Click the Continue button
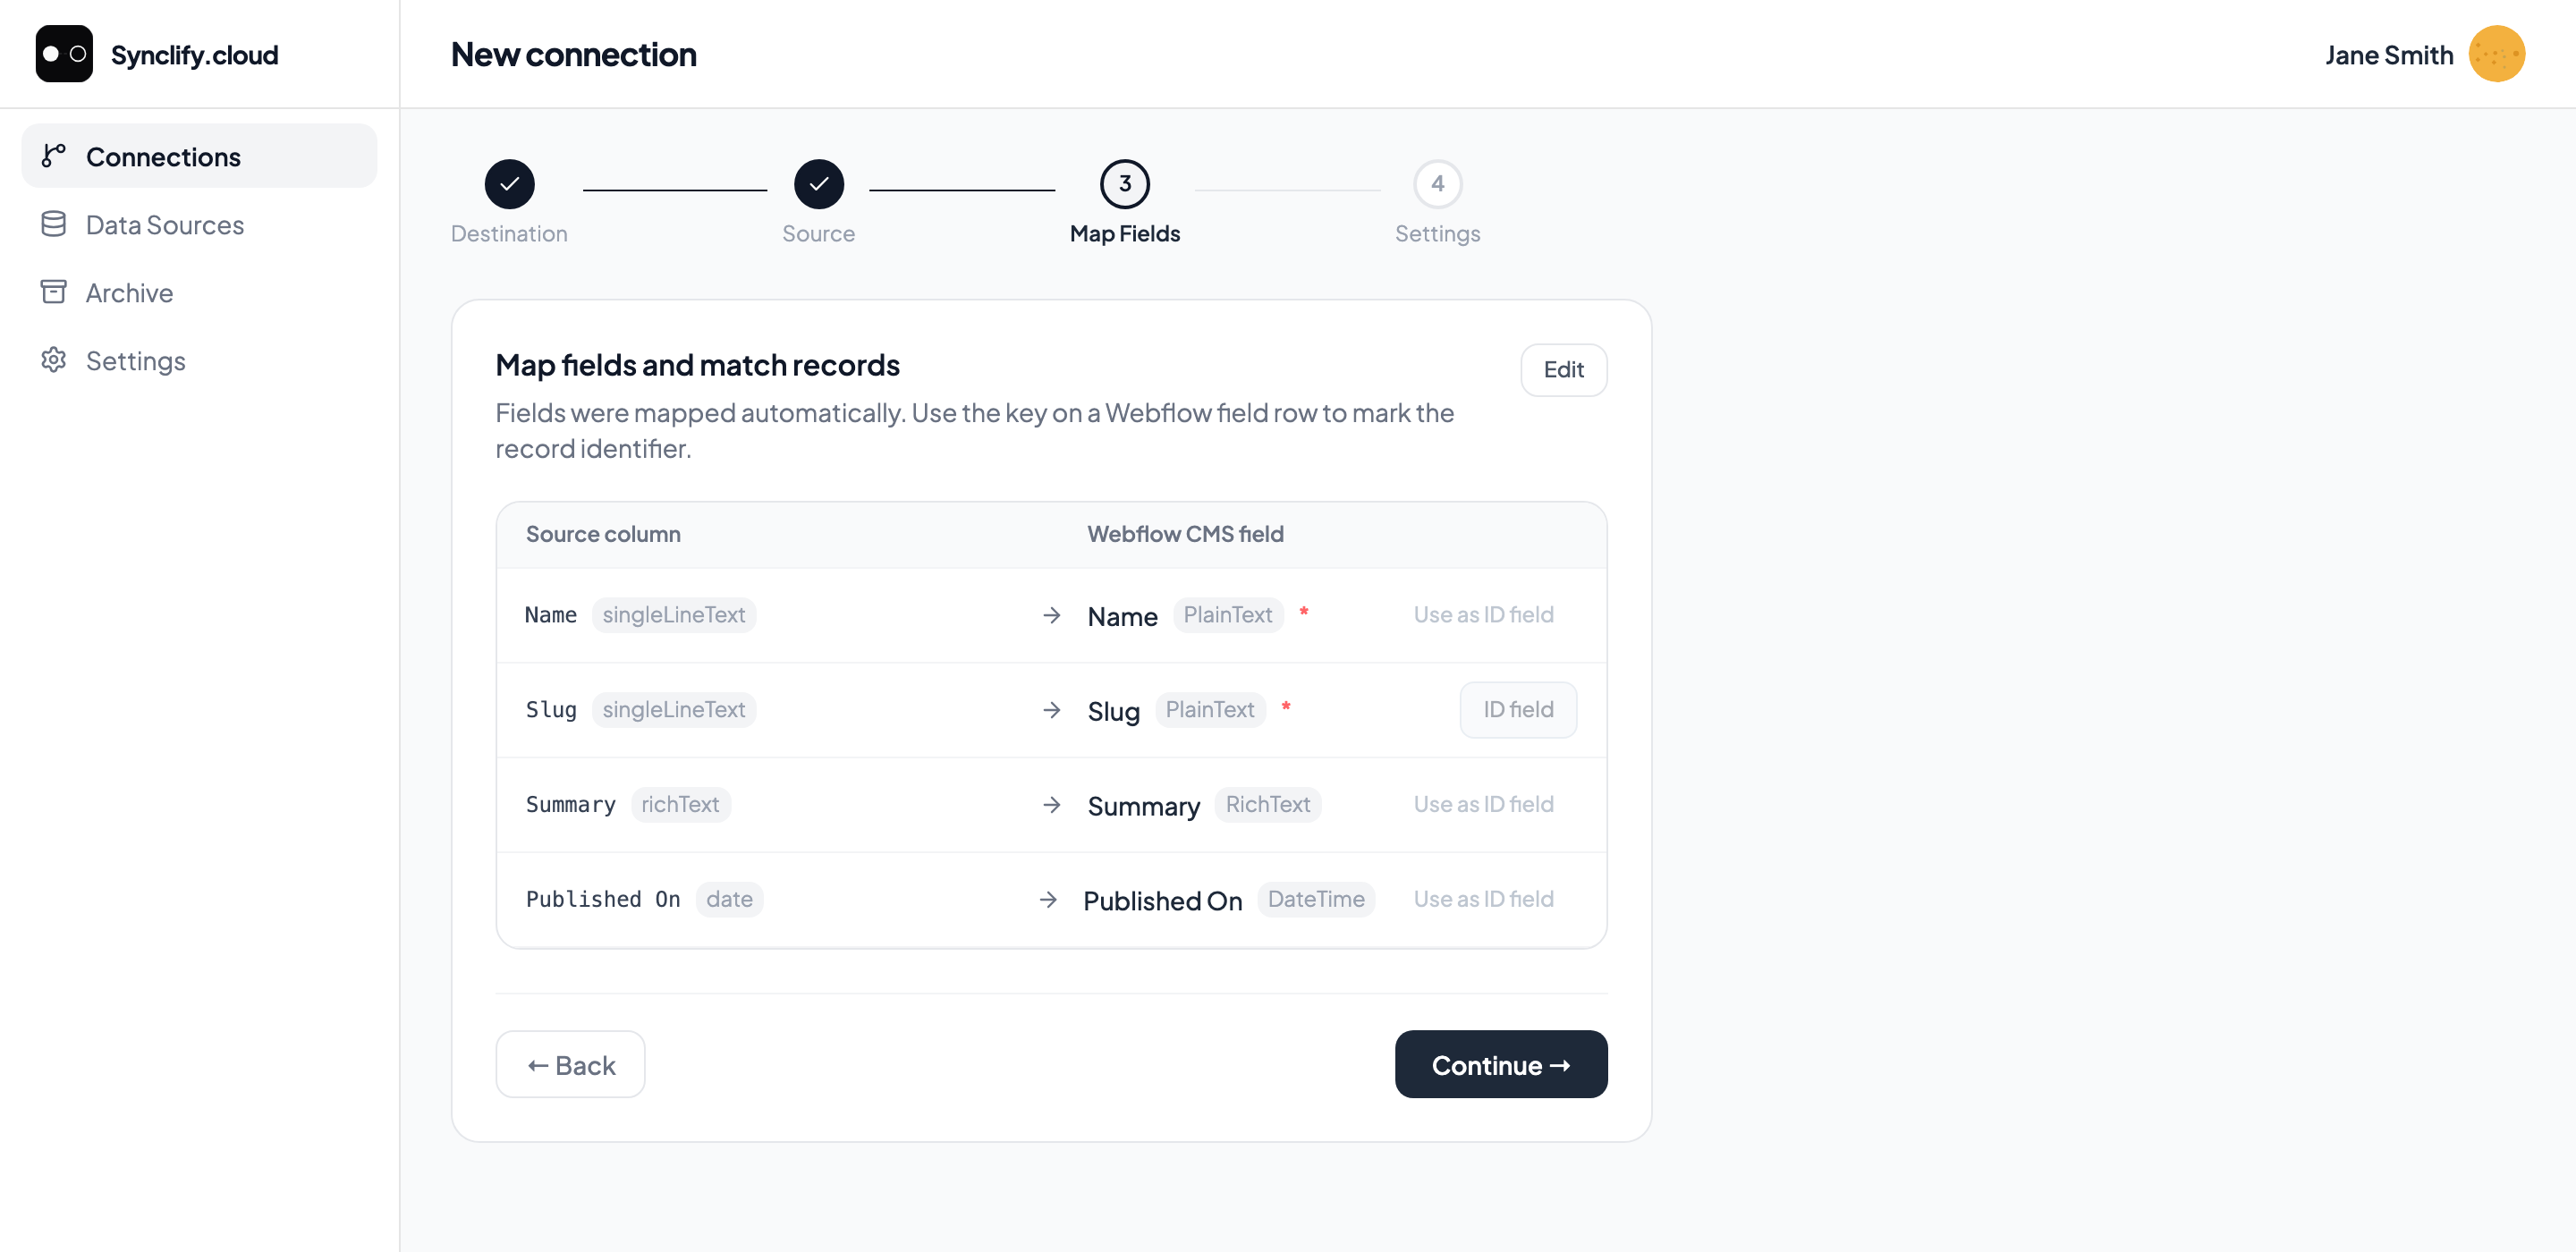The image size is (2576, 1252). tap(1500, 1065)
